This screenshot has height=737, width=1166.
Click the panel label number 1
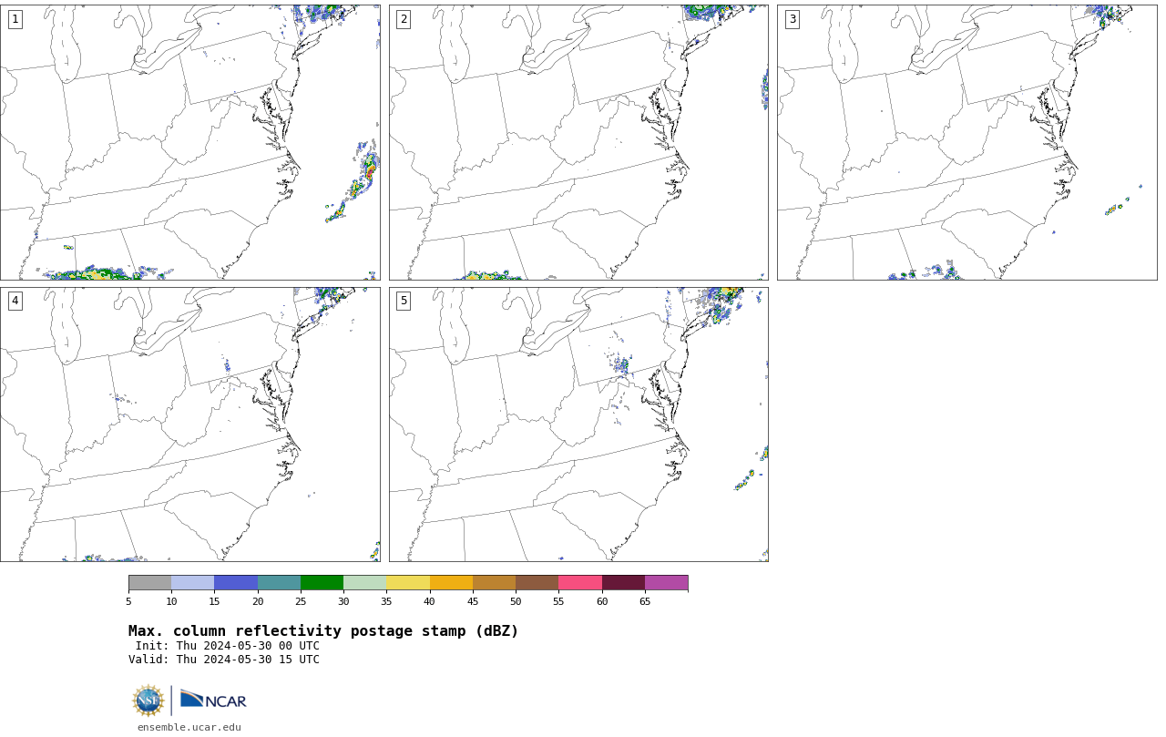(x=15, y=19)
